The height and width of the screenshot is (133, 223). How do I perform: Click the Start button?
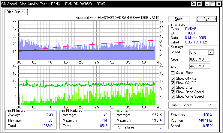(x=179, y=19)
